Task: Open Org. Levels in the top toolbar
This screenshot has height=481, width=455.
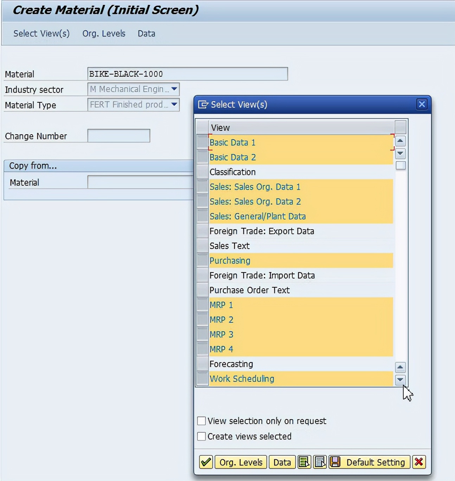Action: 104,33
